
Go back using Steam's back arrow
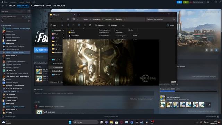pos(3,6)
